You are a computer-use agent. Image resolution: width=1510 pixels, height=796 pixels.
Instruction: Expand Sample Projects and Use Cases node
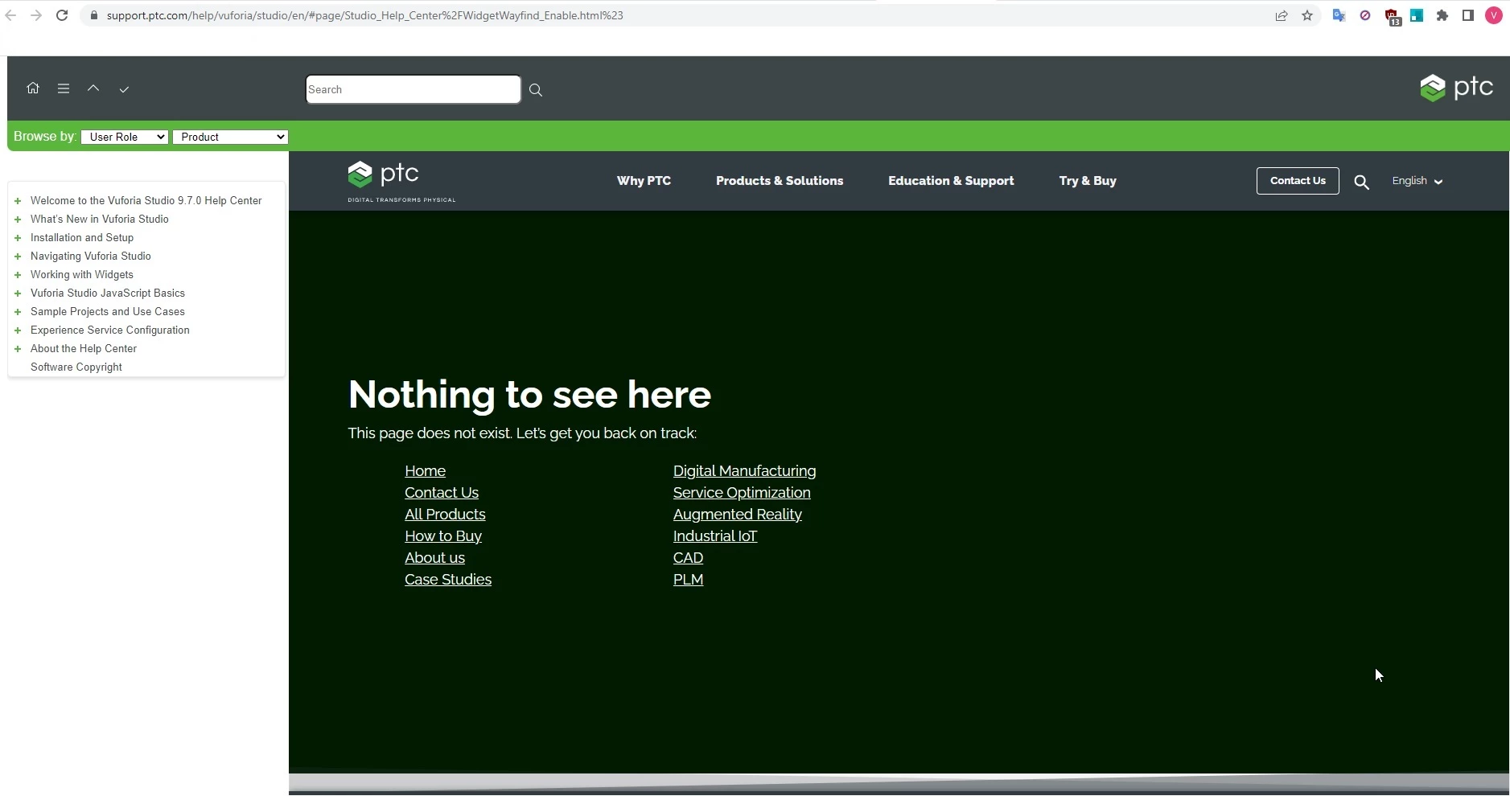(18, 312)
